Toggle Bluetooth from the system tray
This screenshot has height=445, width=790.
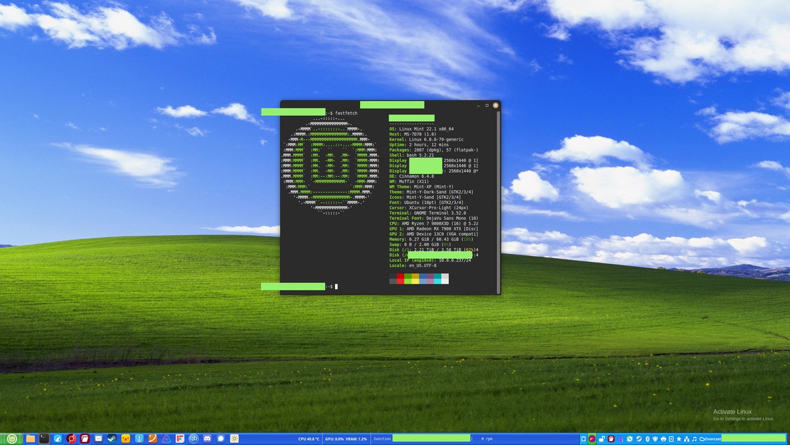[647, 438]
